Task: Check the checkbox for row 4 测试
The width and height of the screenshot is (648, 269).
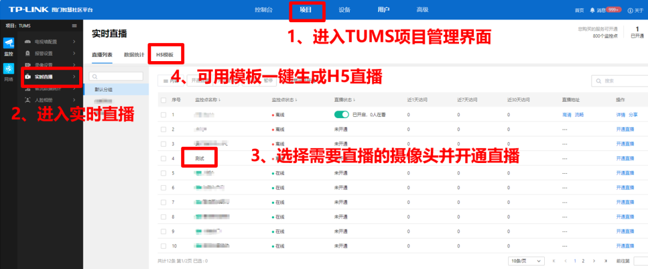Action: [163, 158]
